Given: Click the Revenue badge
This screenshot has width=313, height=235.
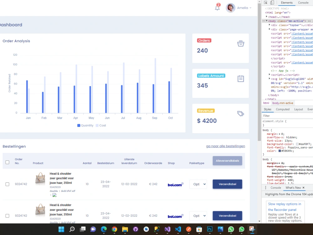Looking at the screenshot, I should click(206, 111).
